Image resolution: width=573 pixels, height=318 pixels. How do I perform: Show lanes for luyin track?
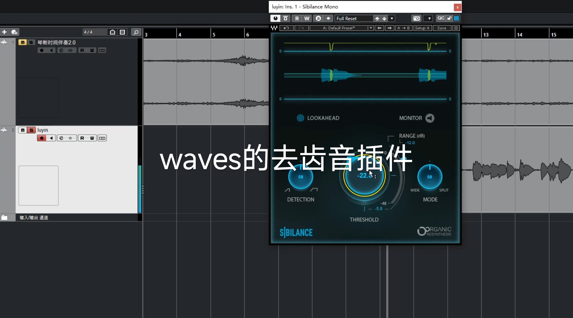102,138
